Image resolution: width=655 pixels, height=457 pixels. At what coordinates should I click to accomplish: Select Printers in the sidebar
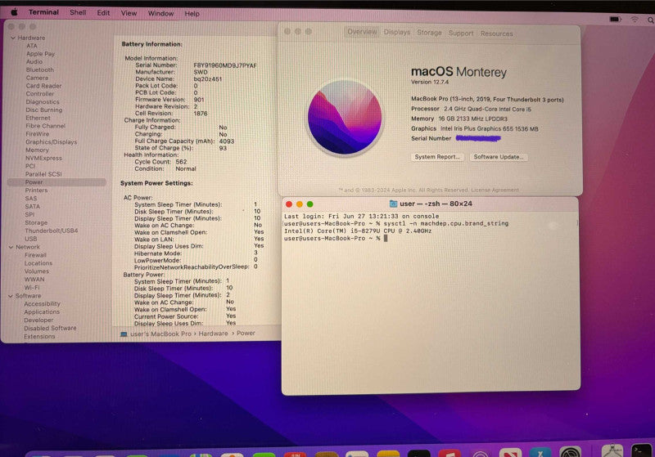point(36,190)
